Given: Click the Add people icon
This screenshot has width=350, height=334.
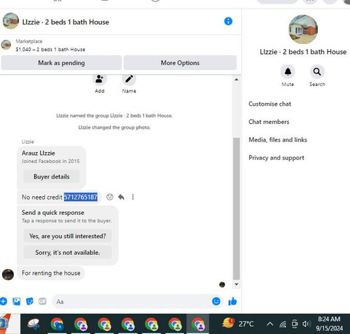Looking at the screenshot, I should (99, 79).
